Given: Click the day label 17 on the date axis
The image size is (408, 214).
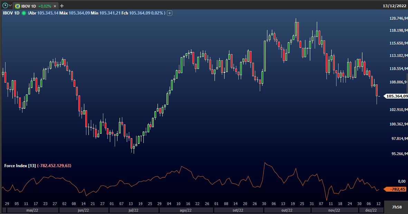Looking at the screenshot, I should (36, 204).
